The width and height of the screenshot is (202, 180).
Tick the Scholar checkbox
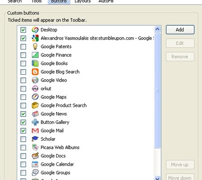pos(23,139)
